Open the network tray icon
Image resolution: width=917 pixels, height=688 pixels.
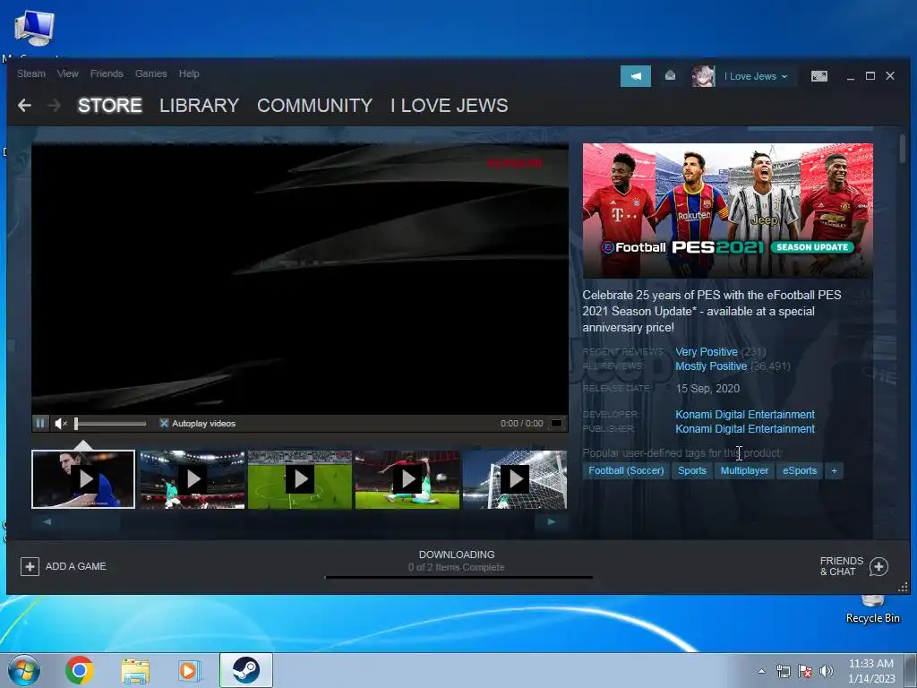[x=783, y=671]
